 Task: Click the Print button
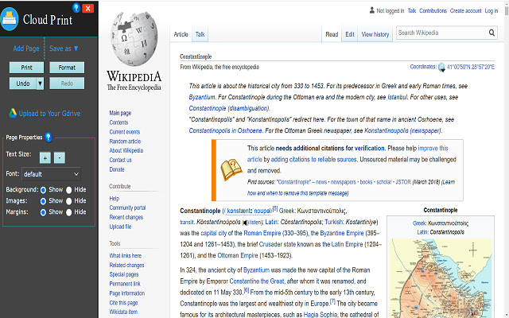click(x=26, y=68)
